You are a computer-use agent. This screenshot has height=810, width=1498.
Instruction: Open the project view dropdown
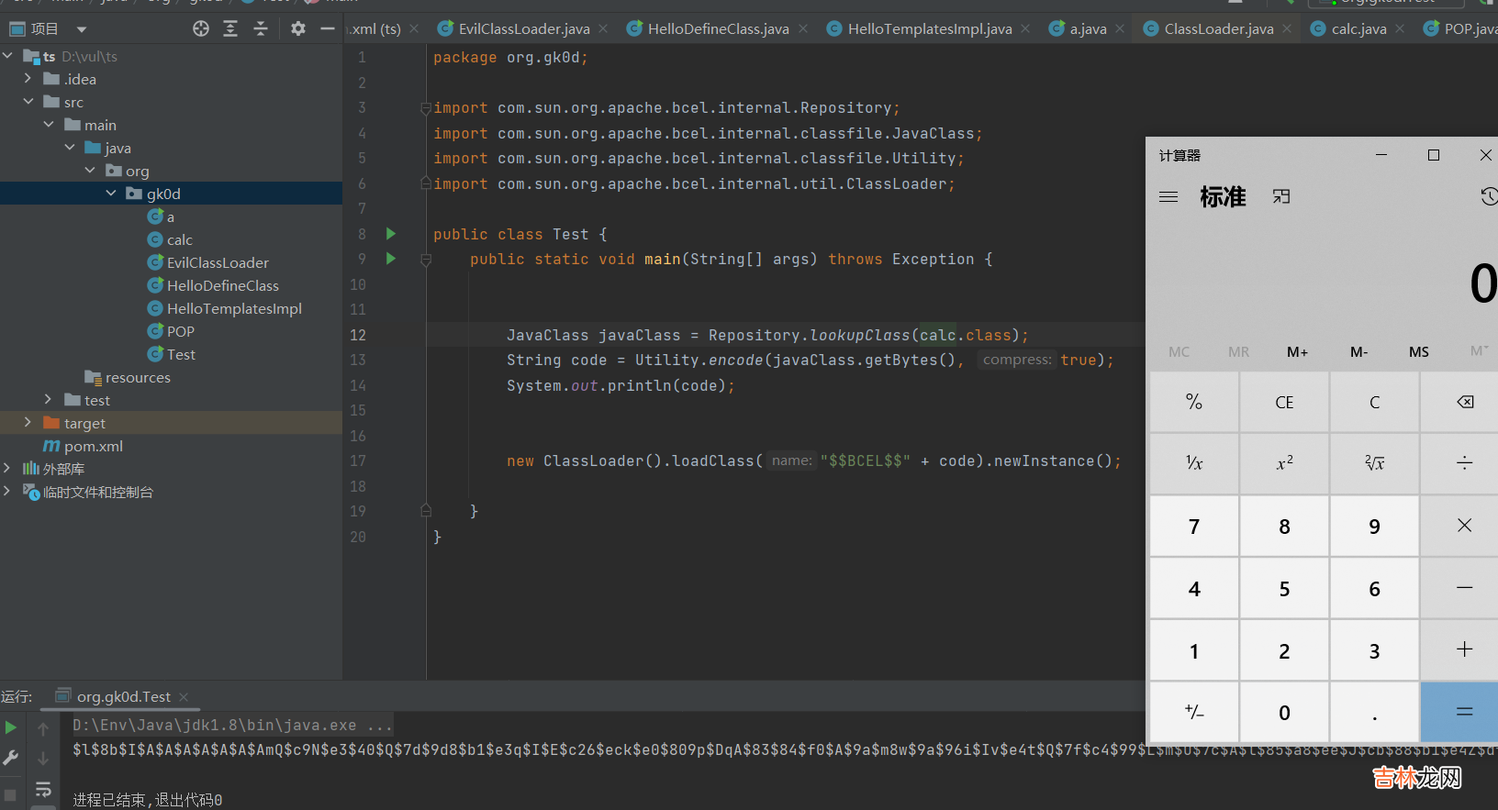82,29
